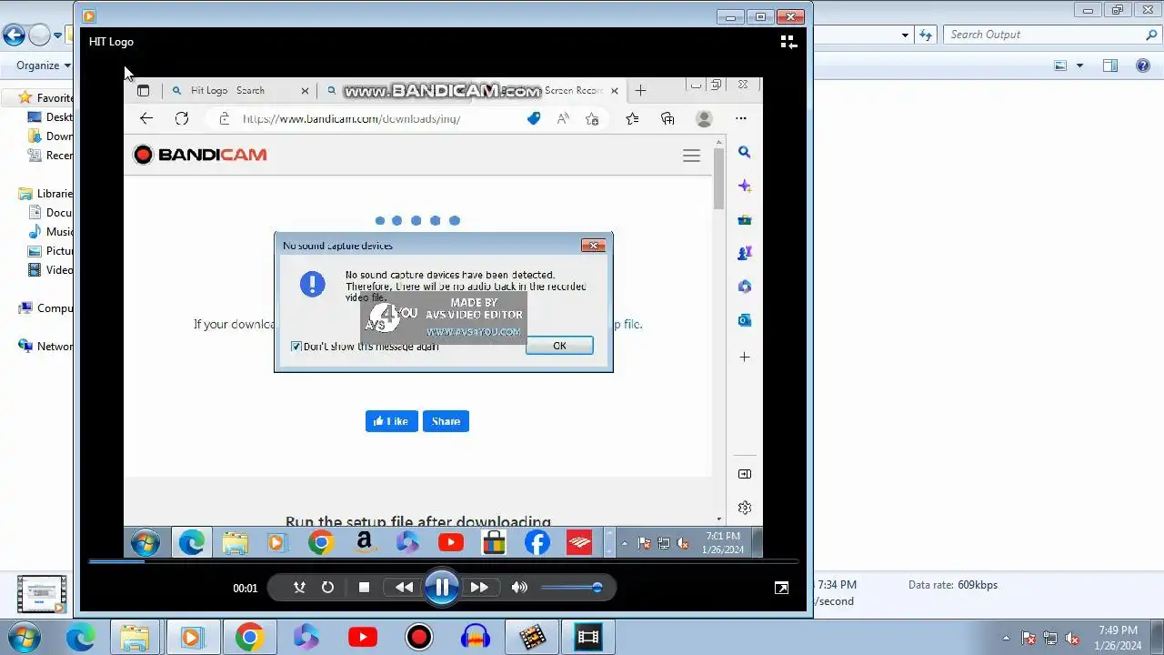The height and width of the screenshot is (655, 1164).
Task: Go to previous track in player
Action: [404, 588]
